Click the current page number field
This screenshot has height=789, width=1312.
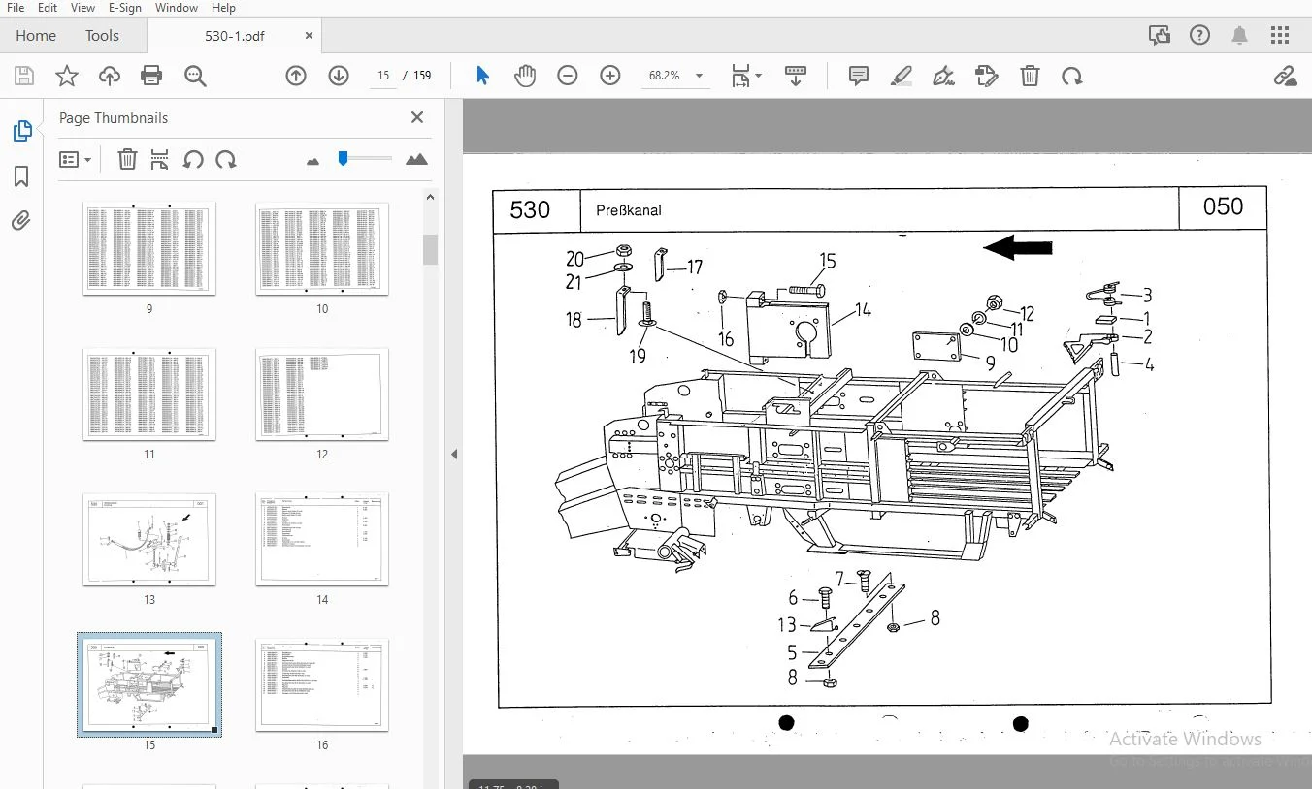383,76
